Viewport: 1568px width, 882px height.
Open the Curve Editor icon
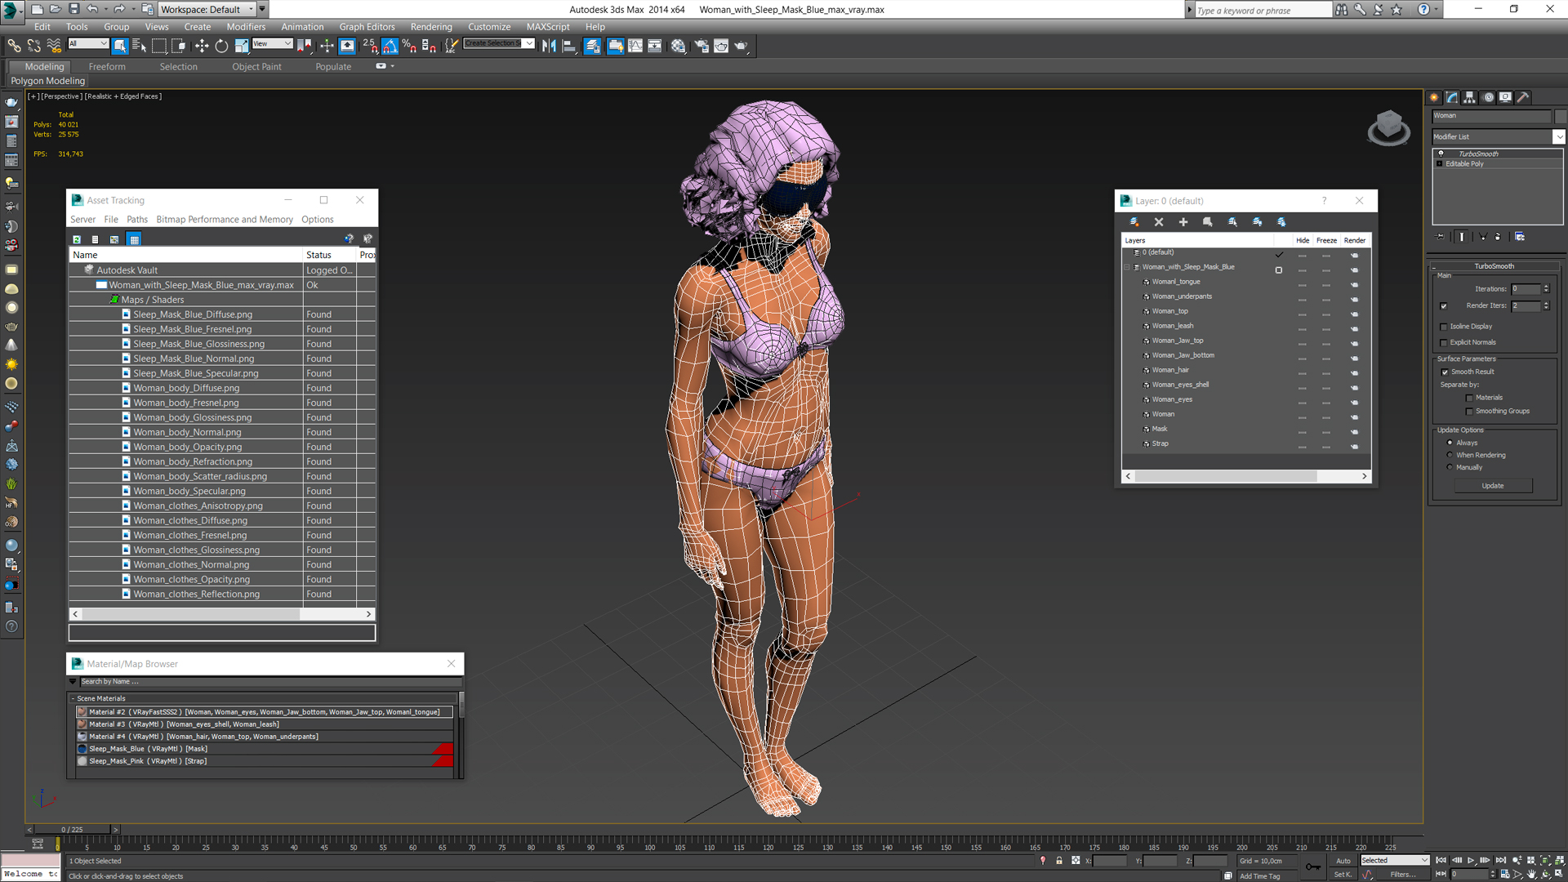(x=635, y=47)
